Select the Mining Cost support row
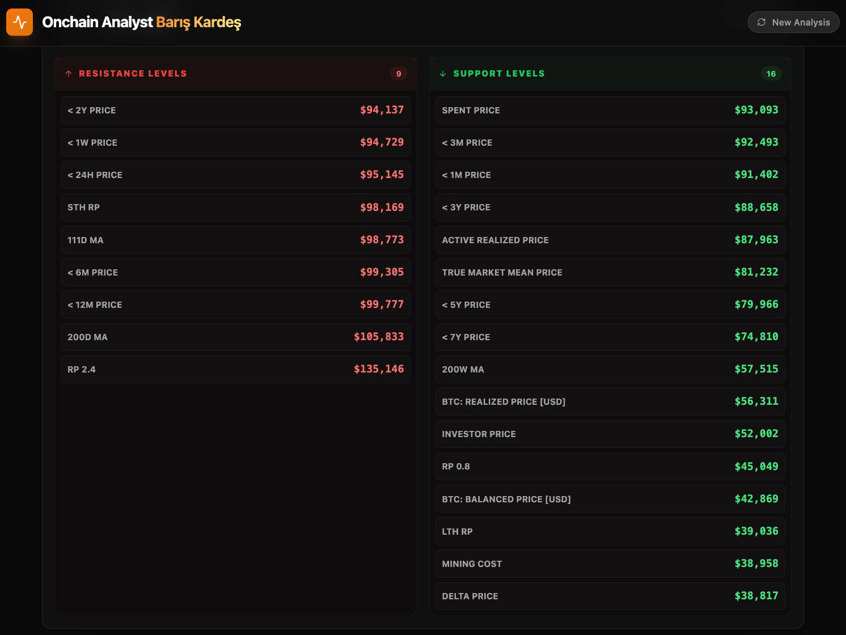 610,564
